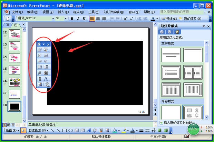Expand the font size dropdown showing 32
Image resolution: width=214 pixels, height=142 pixels.
tap(66, 19)
